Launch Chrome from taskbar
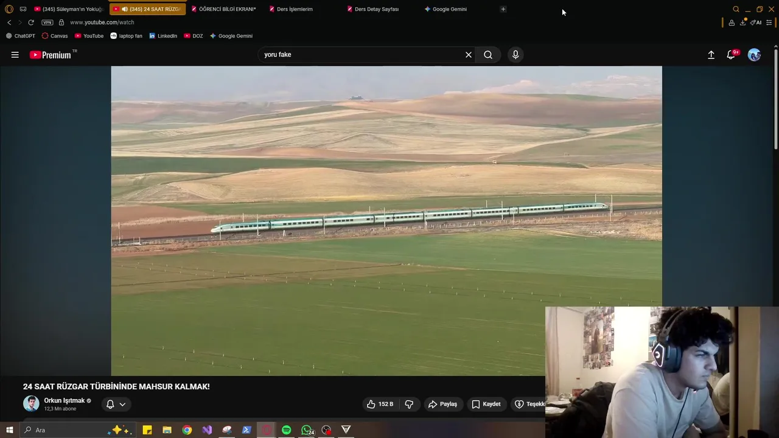 click(187, 430)
